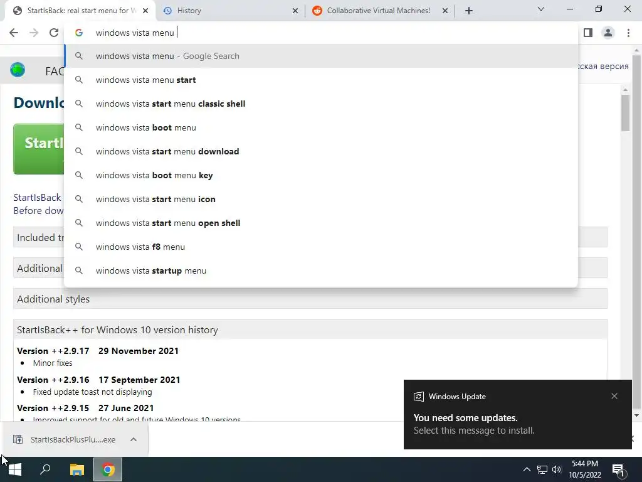Image resolution: width=642 pixels, height=482 pixels.
Task: Close the History tab
Action: coord(295,11)
